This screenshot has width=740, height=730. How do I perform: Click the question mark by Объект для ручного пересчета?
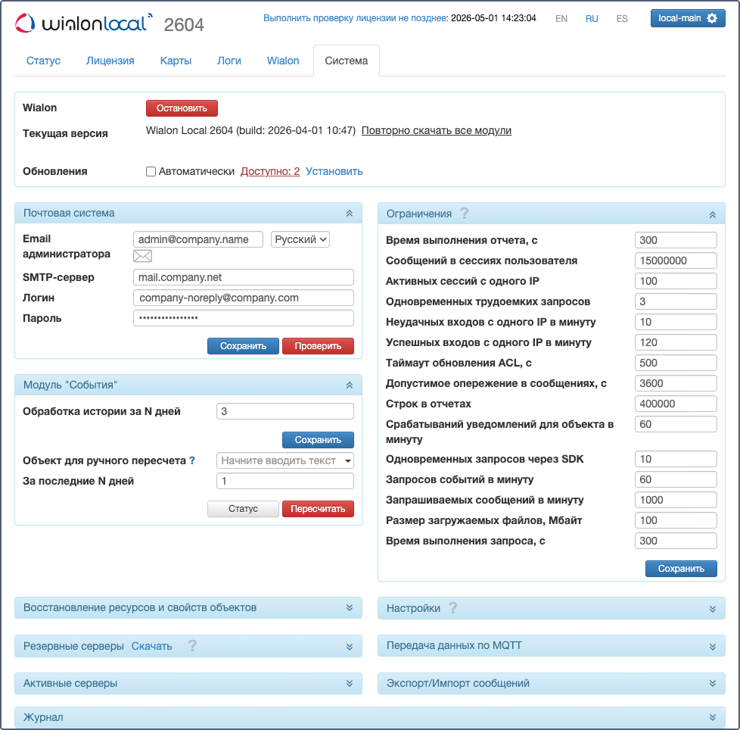point(192,460)
